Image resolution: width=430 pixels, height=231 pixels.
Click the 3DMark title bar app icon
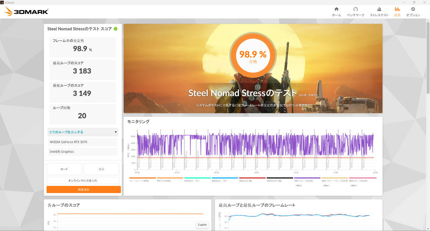[x=2, y=2]
